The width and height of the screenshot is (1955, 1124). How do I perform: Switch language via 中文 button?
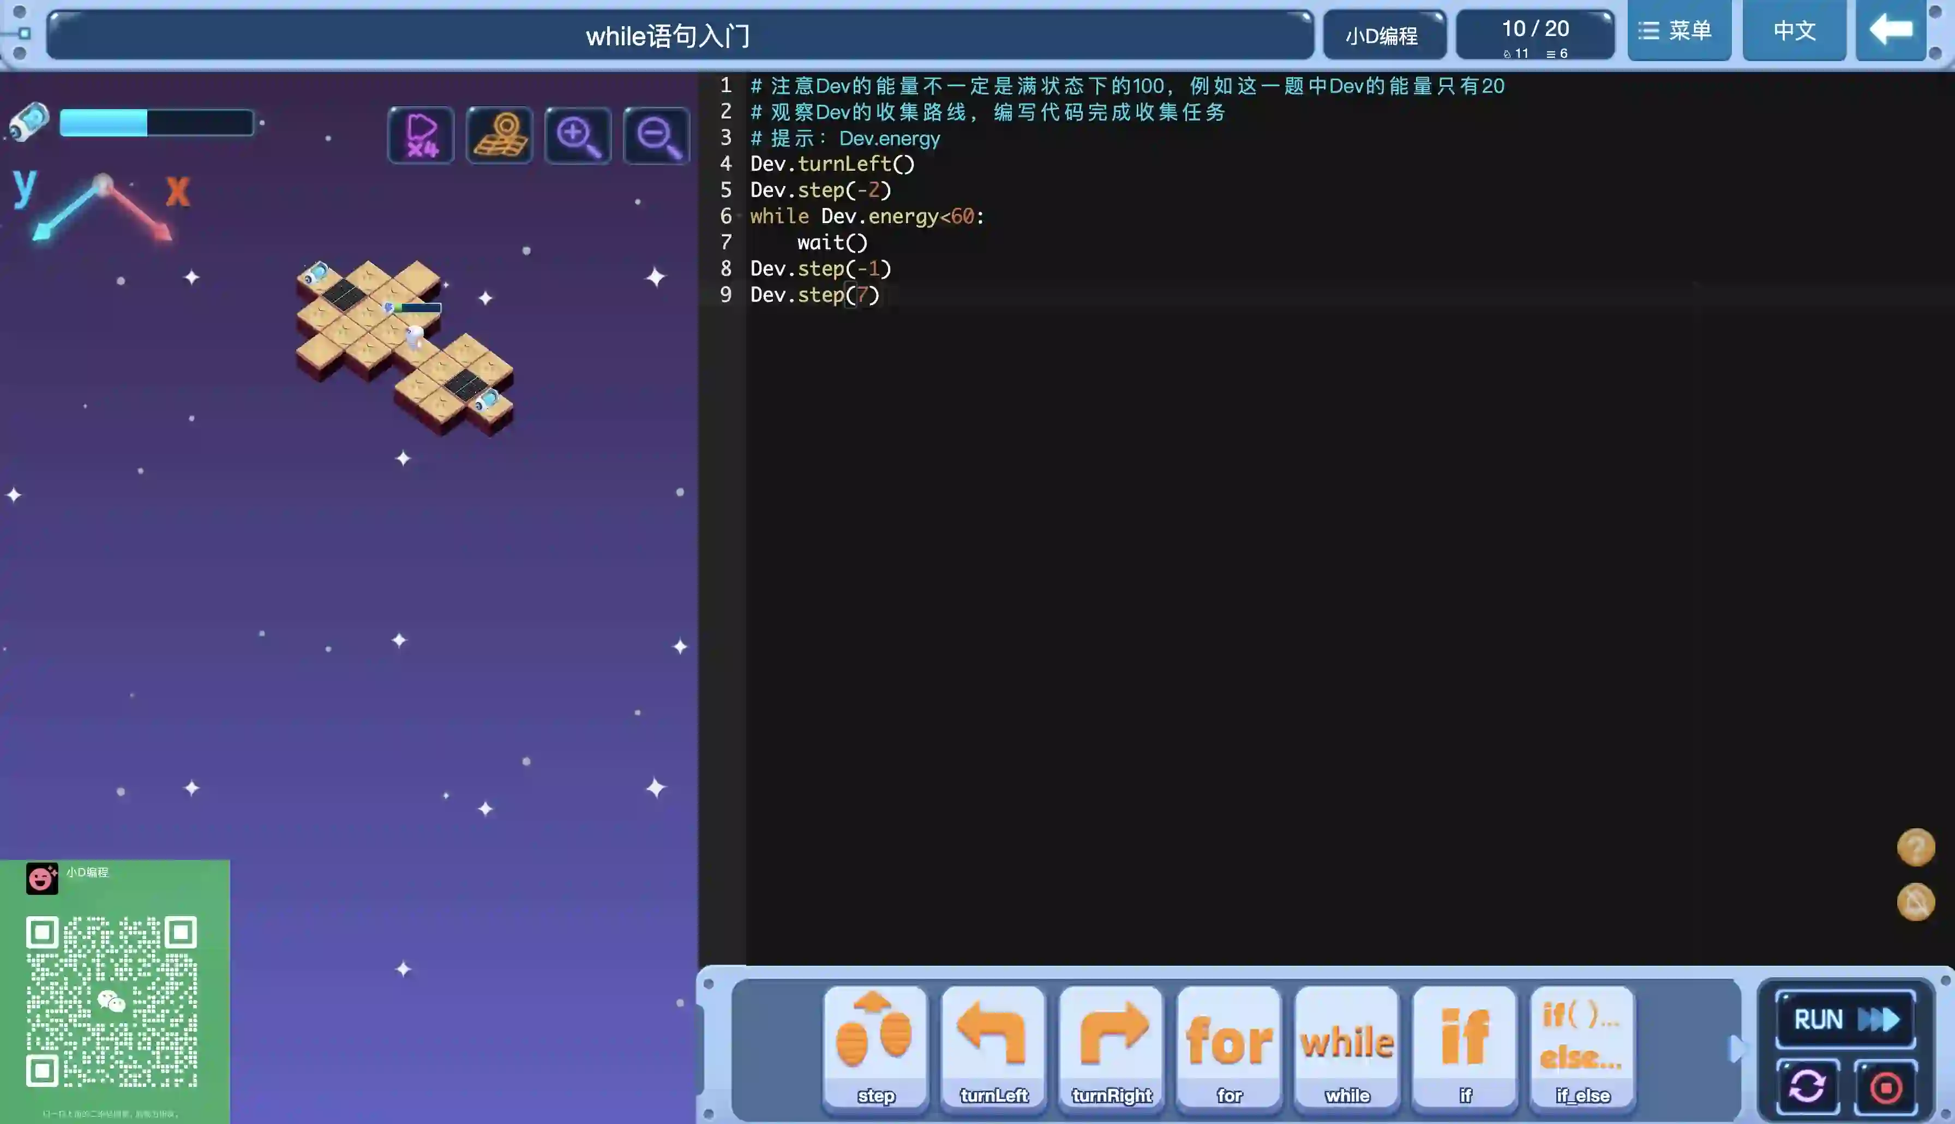click(1794, 31)
